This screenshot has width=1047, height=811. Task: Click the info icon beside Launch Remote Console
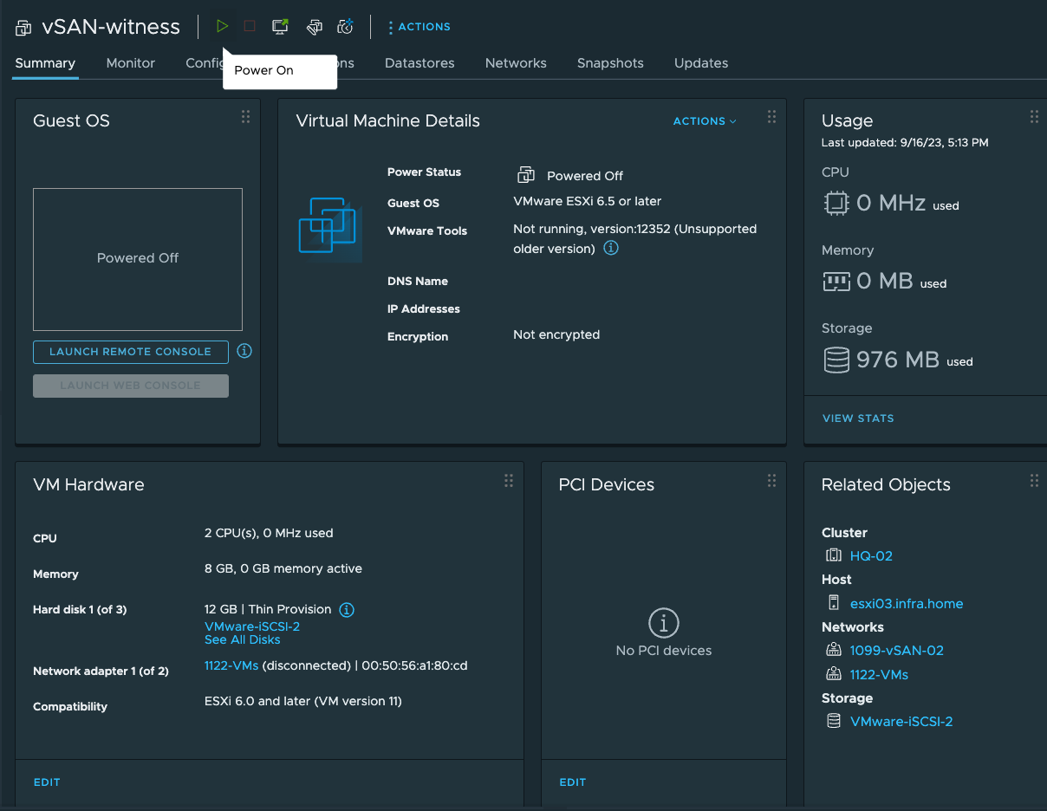click(x=244, y=351)
